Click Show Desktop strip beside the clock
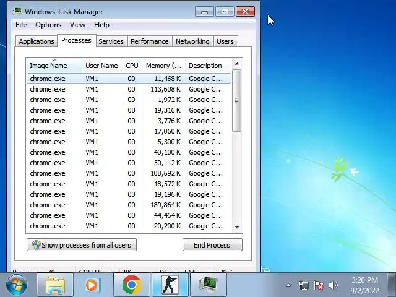 click(x=392, y=285)
